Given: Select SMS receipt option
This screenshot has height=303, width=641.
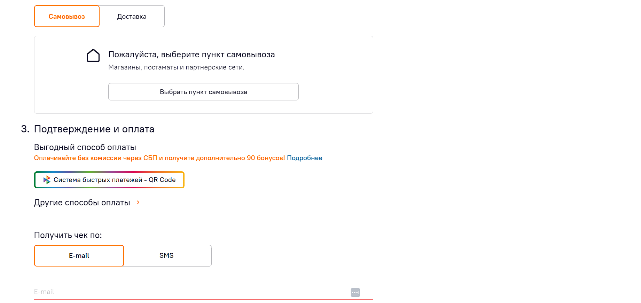Looking at the screenshot, I should pyautogui.click(x=167, y=256).
